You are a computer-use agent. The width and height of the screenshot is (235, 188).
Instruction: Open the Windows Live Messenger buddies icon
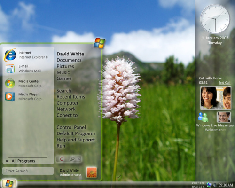tap(203, 117)
